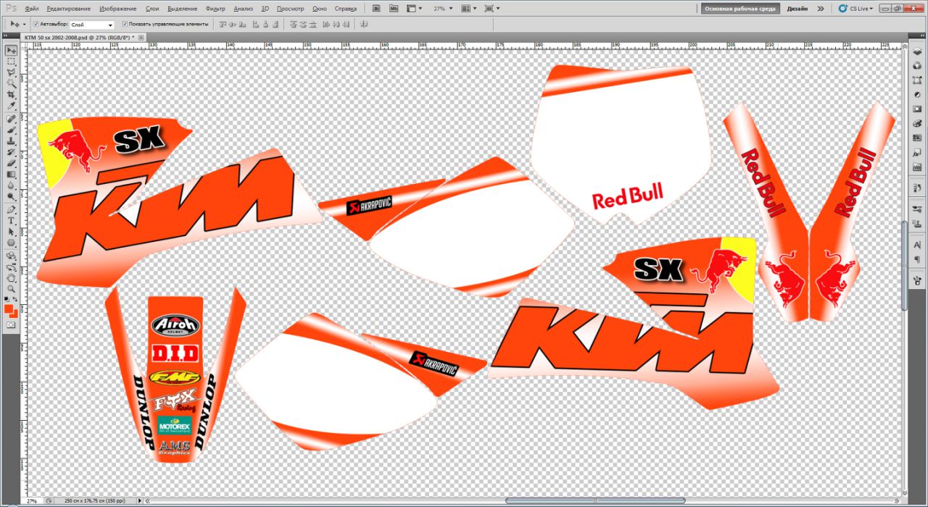Open the Слои menu
The image size is (928, 507).
click(152, 9)
